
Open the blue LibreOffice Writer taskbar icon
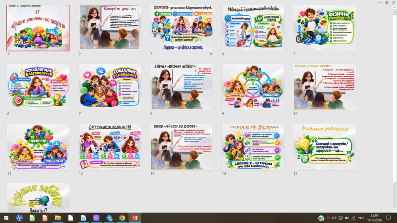pos(83,218)
